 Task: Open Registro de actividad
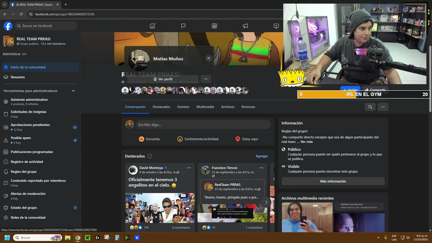point(40,162)
